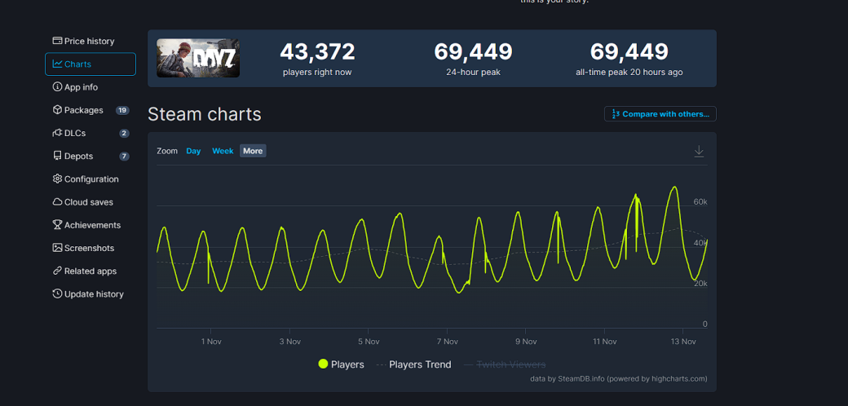The height and width of the screenshot is (406, 848).
Task: Click the Depots count badge 7
Action: (x=125, y=157)
